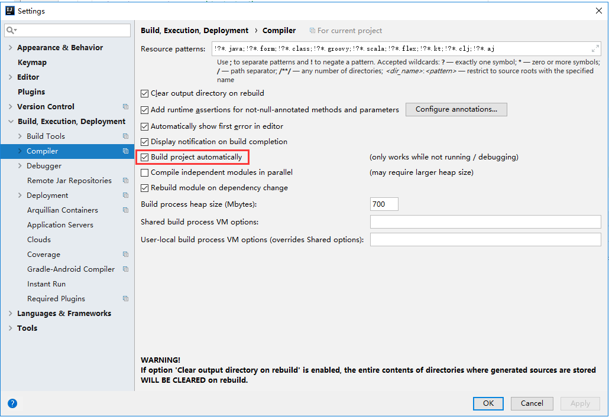609x417 pixels.
Task: Expand the Build Tools node
Action: (x=20, y=136)
